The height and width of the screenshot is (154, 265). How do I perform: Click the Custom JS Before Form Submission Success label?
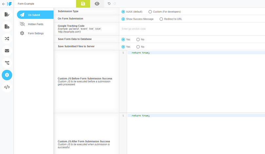[85, 79]
